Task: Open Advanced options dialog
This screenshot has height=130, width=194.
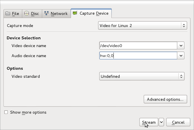Action: (x=165, y=99)
